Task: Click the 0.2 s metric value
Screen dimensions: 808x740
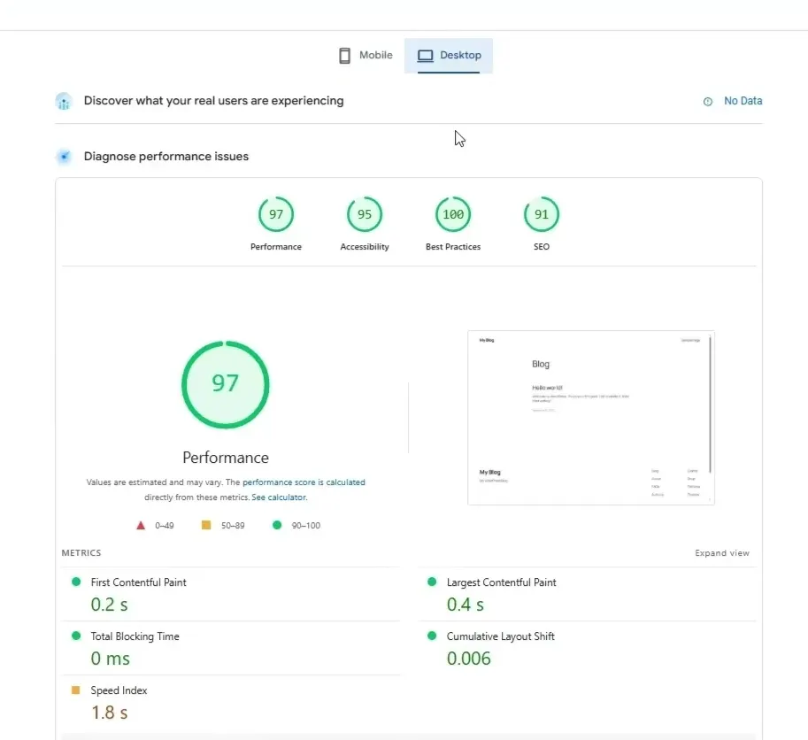Action: click(109, 605)
